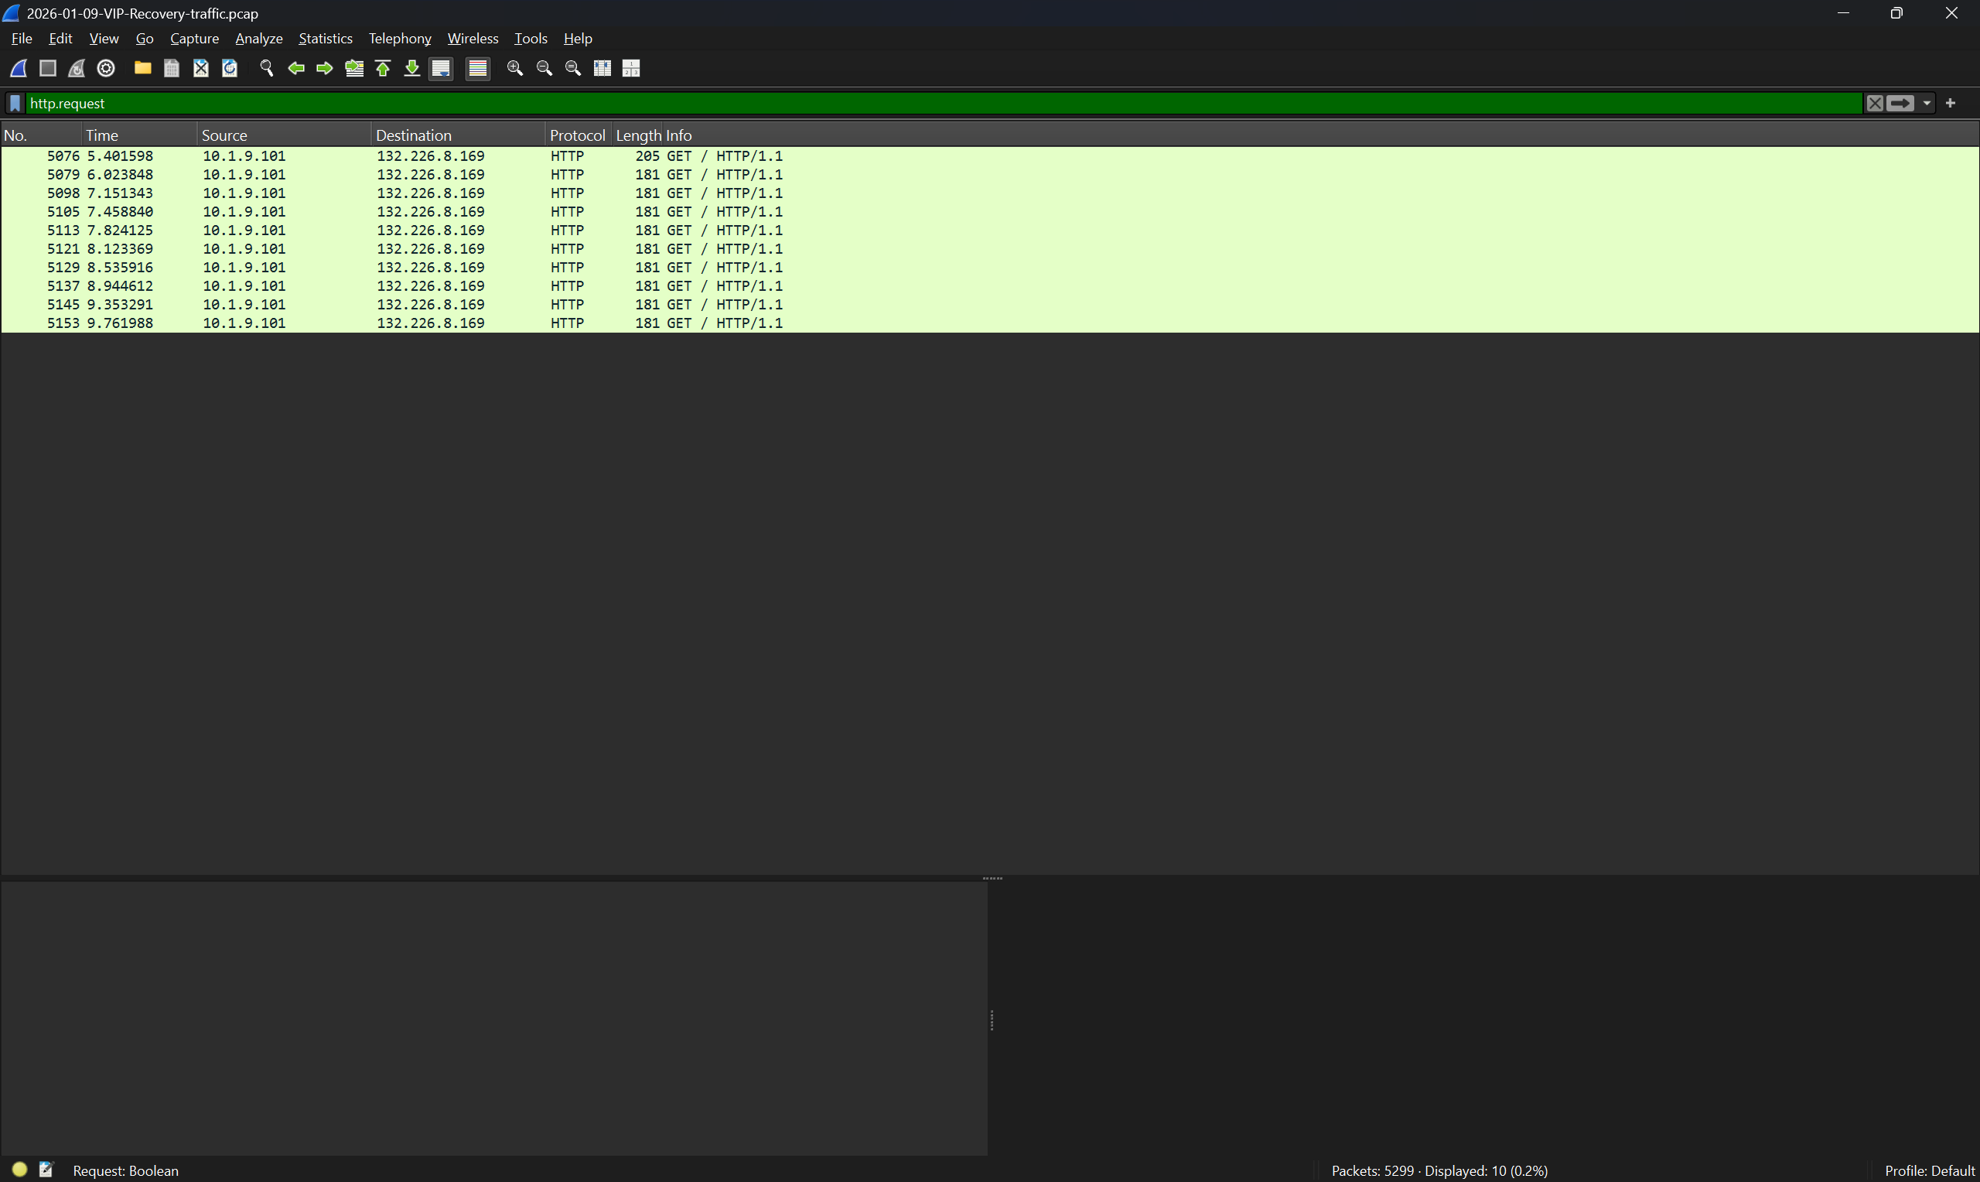This screenshot has width=1980, height=1182.
Task: Sort by the Info column header
Action: (x=1320, y=135)
